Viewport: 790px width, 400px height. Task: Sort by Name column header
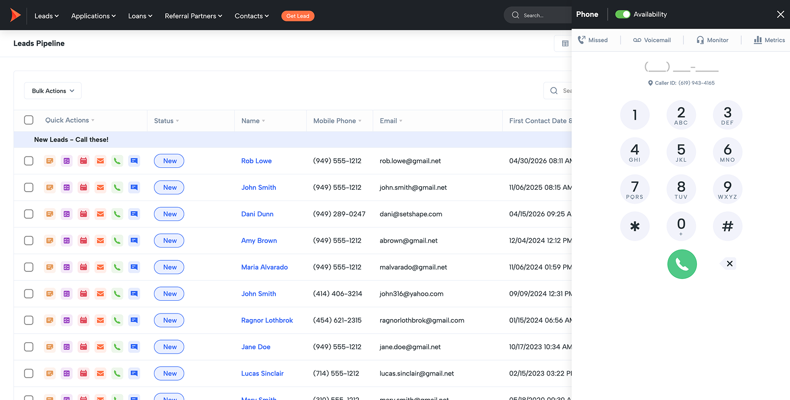(253, 121)
